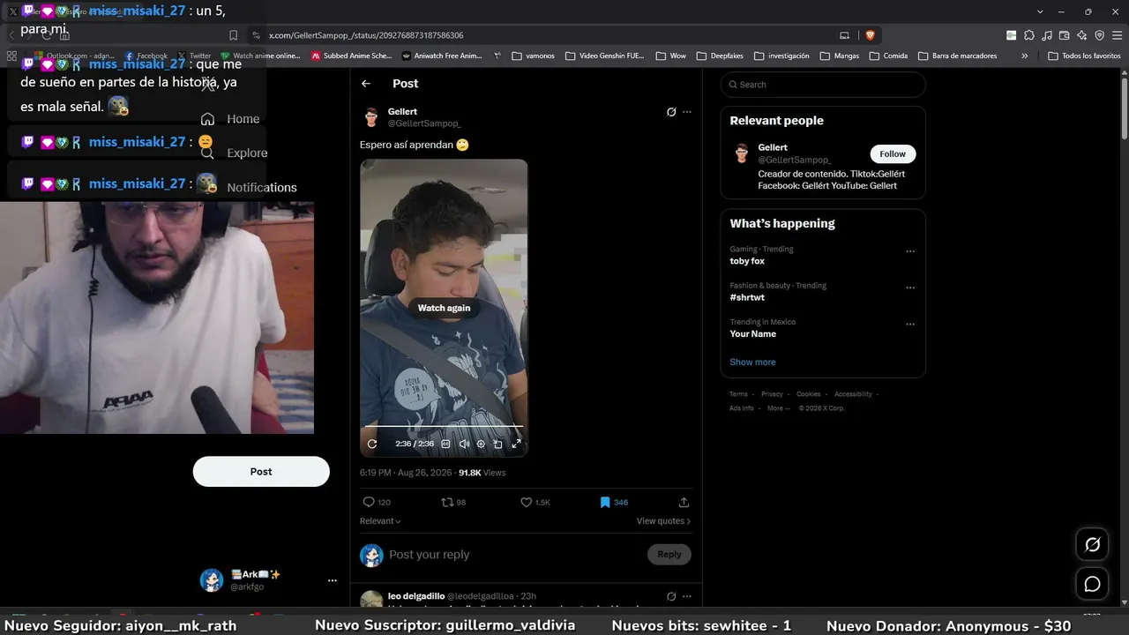Screen dimensions: 1129x635
Task: Open Home in the X sidebar
Action: (x=230, y=119)
